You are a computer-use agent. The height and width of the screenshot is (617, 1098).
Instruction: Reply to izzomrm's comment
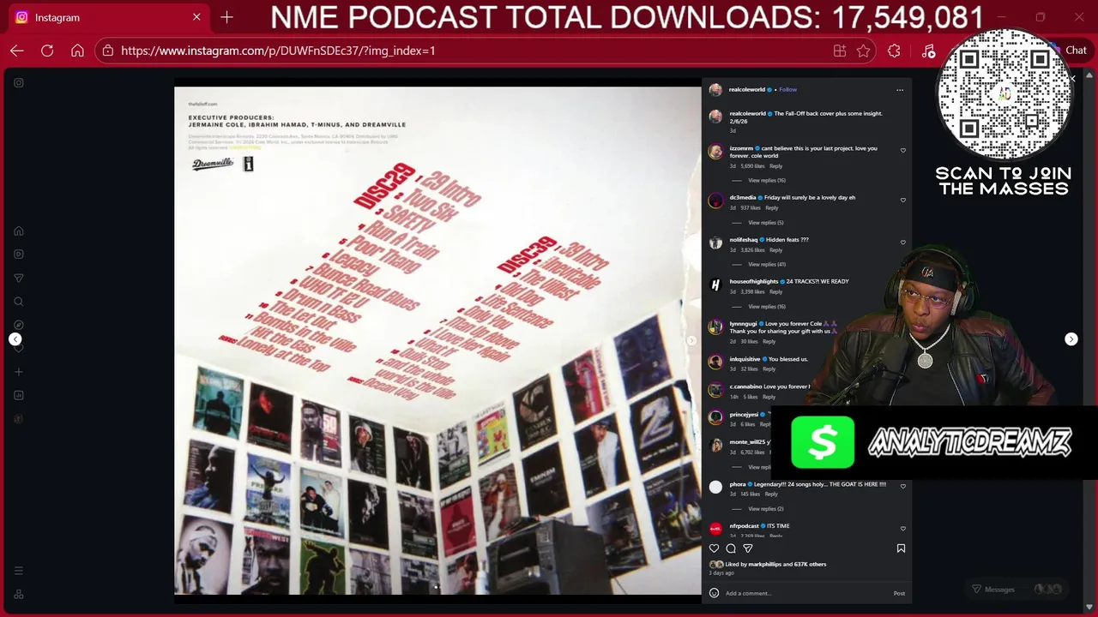(775, 165)
